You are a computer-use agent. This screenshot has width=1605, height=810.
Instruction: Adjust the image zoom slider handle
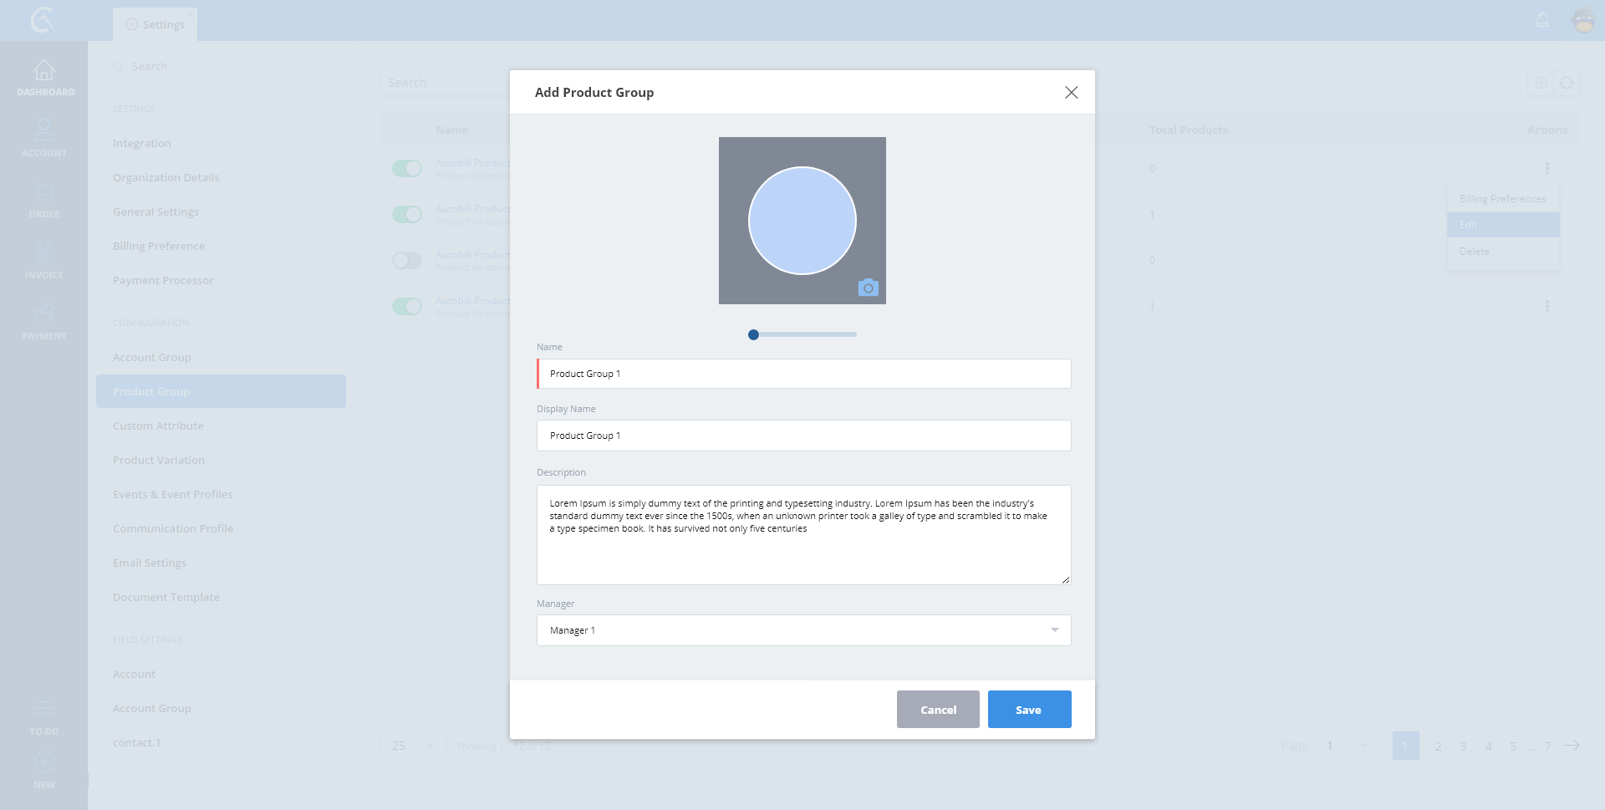click(x=753, y=334)
